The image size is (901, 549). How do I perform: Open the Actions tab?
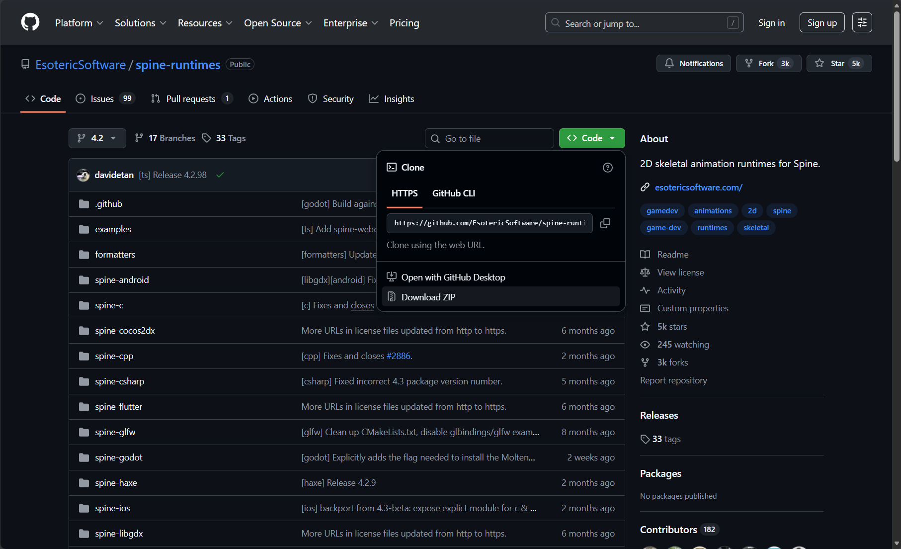click(x=270, y=99)
